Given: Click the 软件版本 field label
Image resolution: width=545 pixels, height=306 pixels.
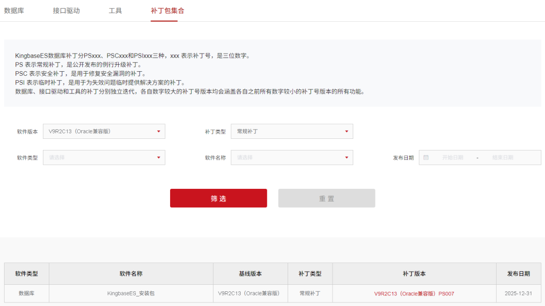Looking at the screenshot, I should coord(27,132).
